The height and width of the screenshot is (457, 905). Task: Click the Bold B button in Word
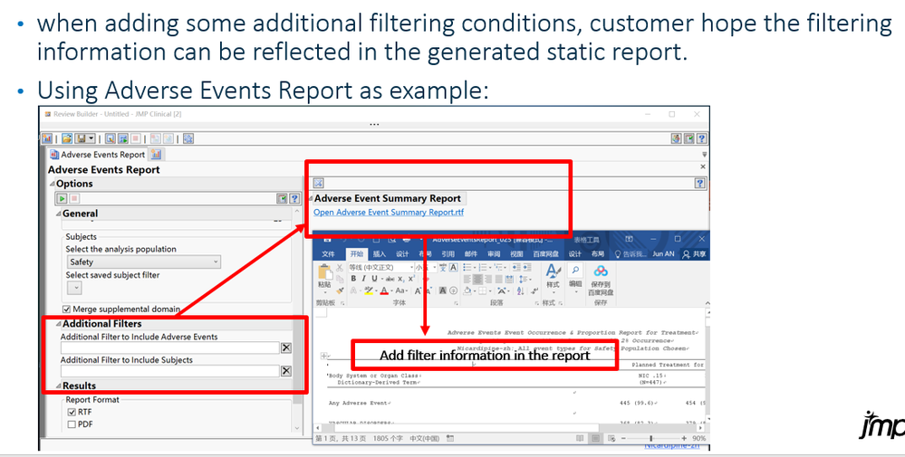(353, 279)
